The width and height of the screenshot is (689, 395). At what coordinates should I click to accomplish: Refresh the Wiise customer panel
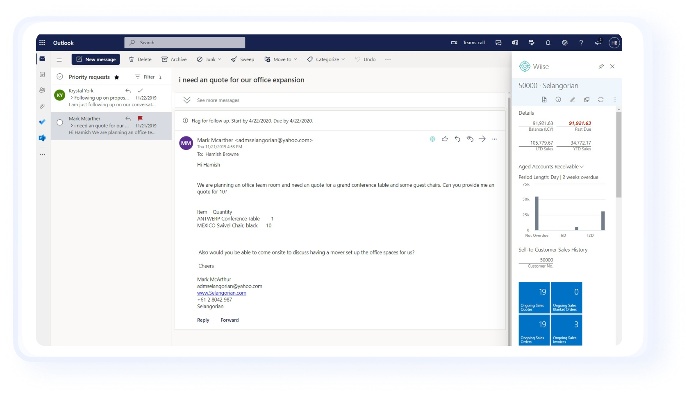coord(601,100)
